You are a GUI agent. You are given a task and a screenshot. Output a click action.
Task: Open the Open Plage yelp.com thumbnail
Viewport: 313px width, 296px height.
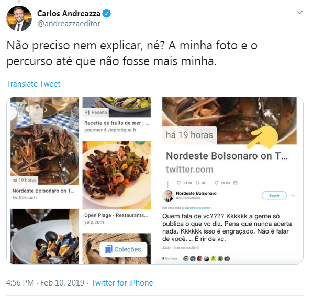[117, 175]
